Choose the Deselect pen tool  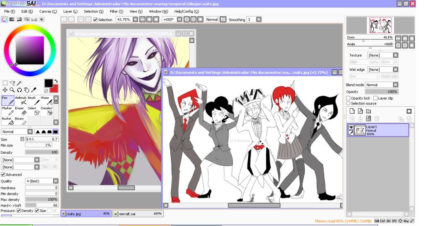[47, 111]
